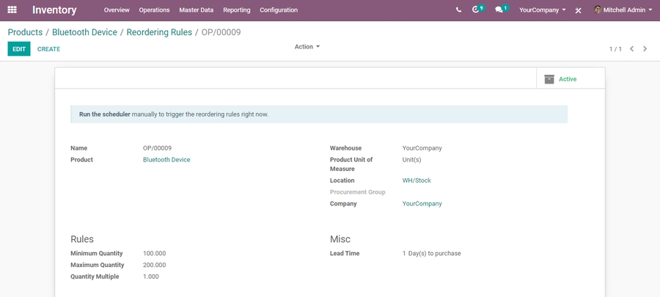Open the Bluetooth Device product link
This screenshot has height=297, width=660.
point(166,160)
